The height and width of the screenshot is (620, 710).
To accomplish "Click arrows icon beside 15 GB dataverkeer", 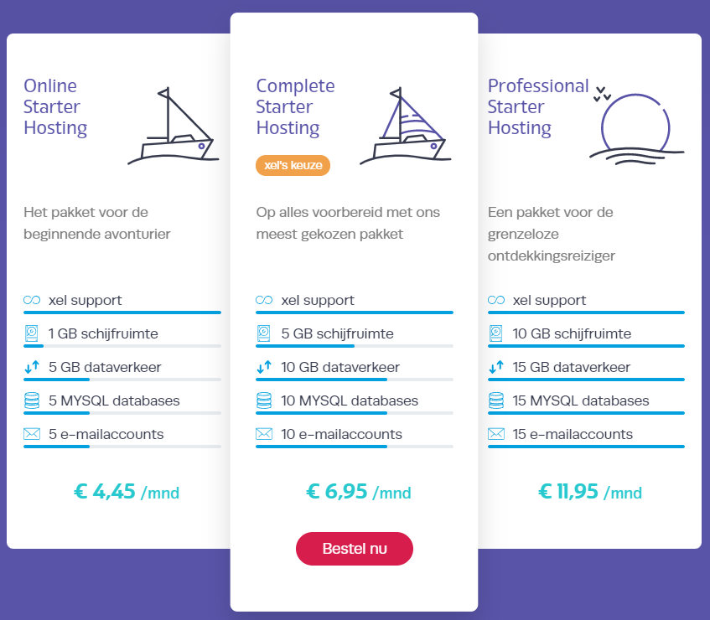I will [495, 367].
